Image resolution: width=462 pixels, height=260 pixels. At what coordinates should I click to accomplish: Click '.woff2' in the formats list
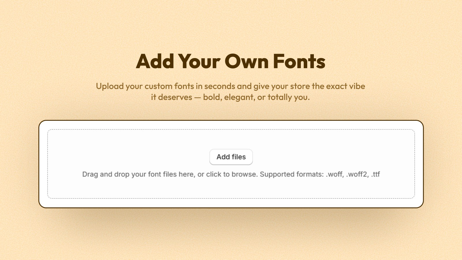[358, 174]
